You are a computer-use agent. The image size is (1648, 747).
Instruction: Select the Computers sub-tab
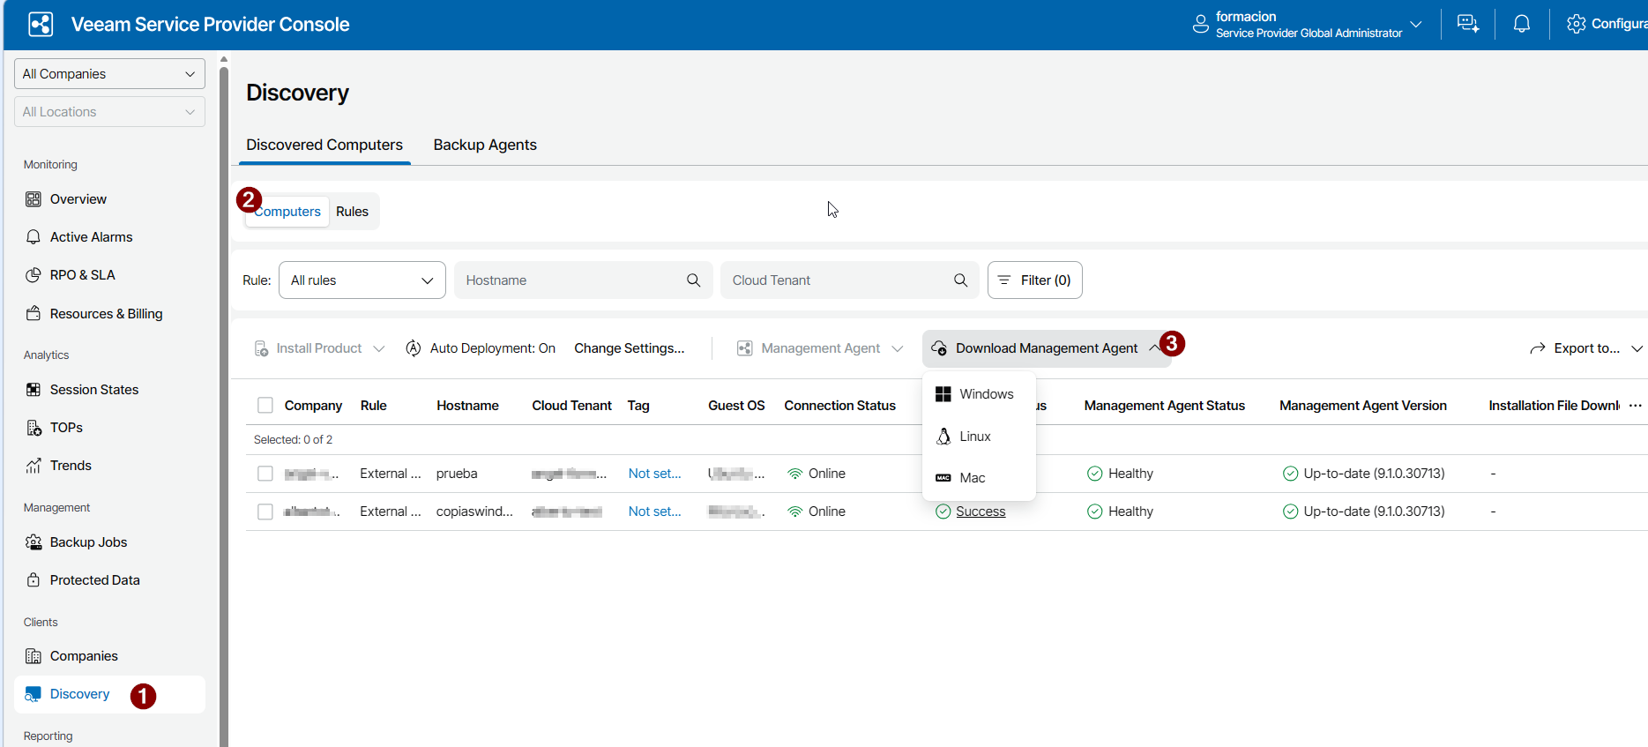click(287, 212)
